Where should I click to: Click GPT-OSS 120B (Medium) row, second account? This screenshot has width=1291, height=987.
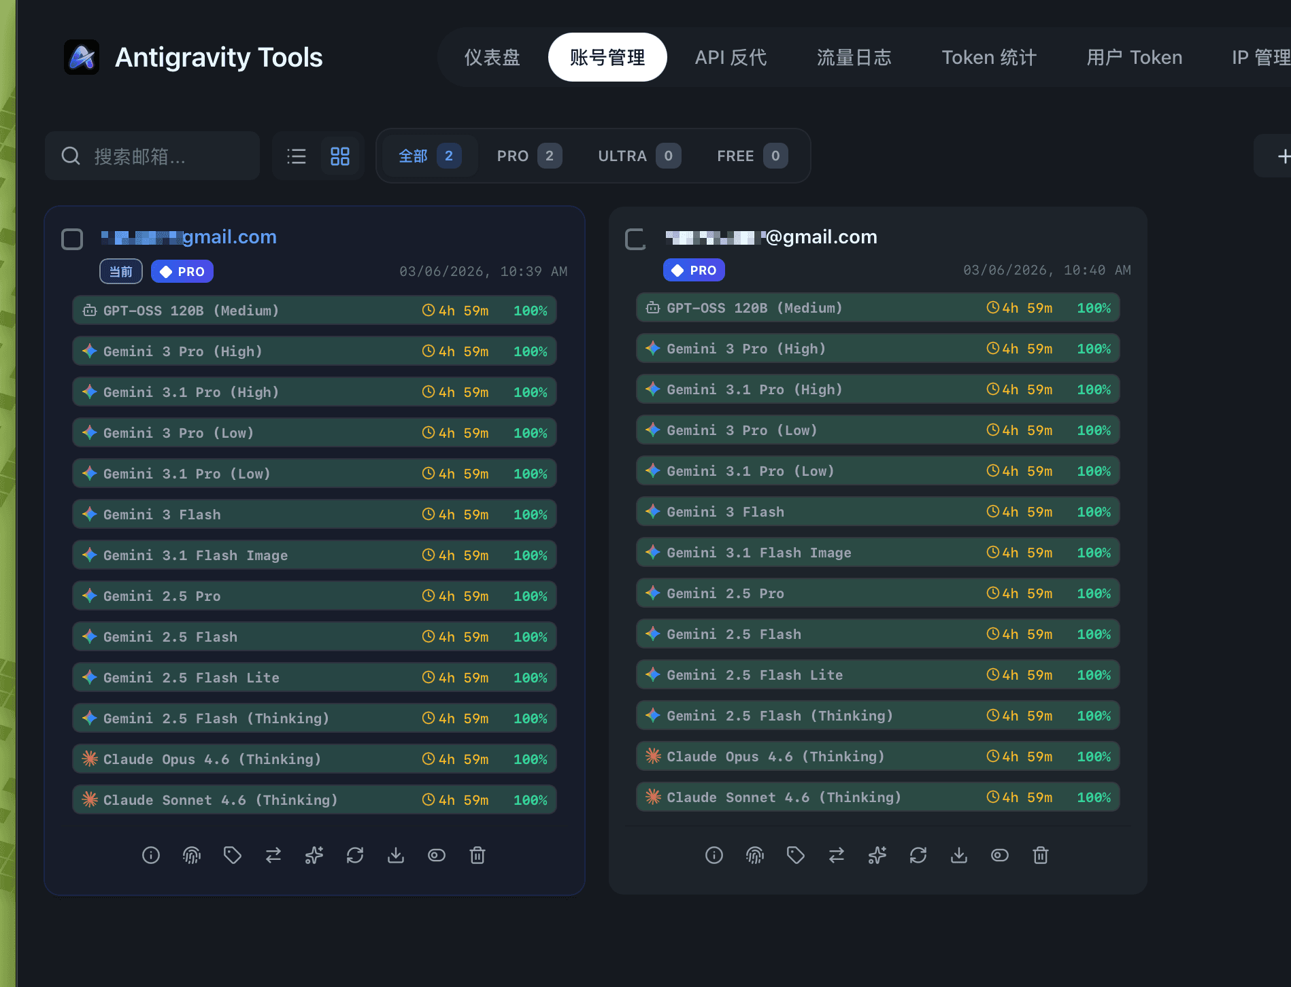[878, 308]
